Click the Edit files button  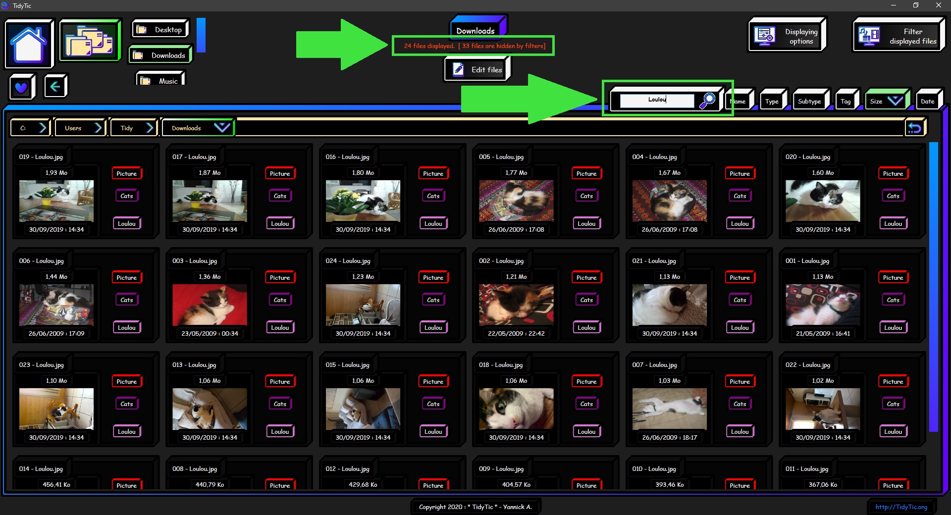477,70
